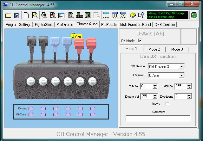Open the blue-titled editor window icon

(61, 15)
